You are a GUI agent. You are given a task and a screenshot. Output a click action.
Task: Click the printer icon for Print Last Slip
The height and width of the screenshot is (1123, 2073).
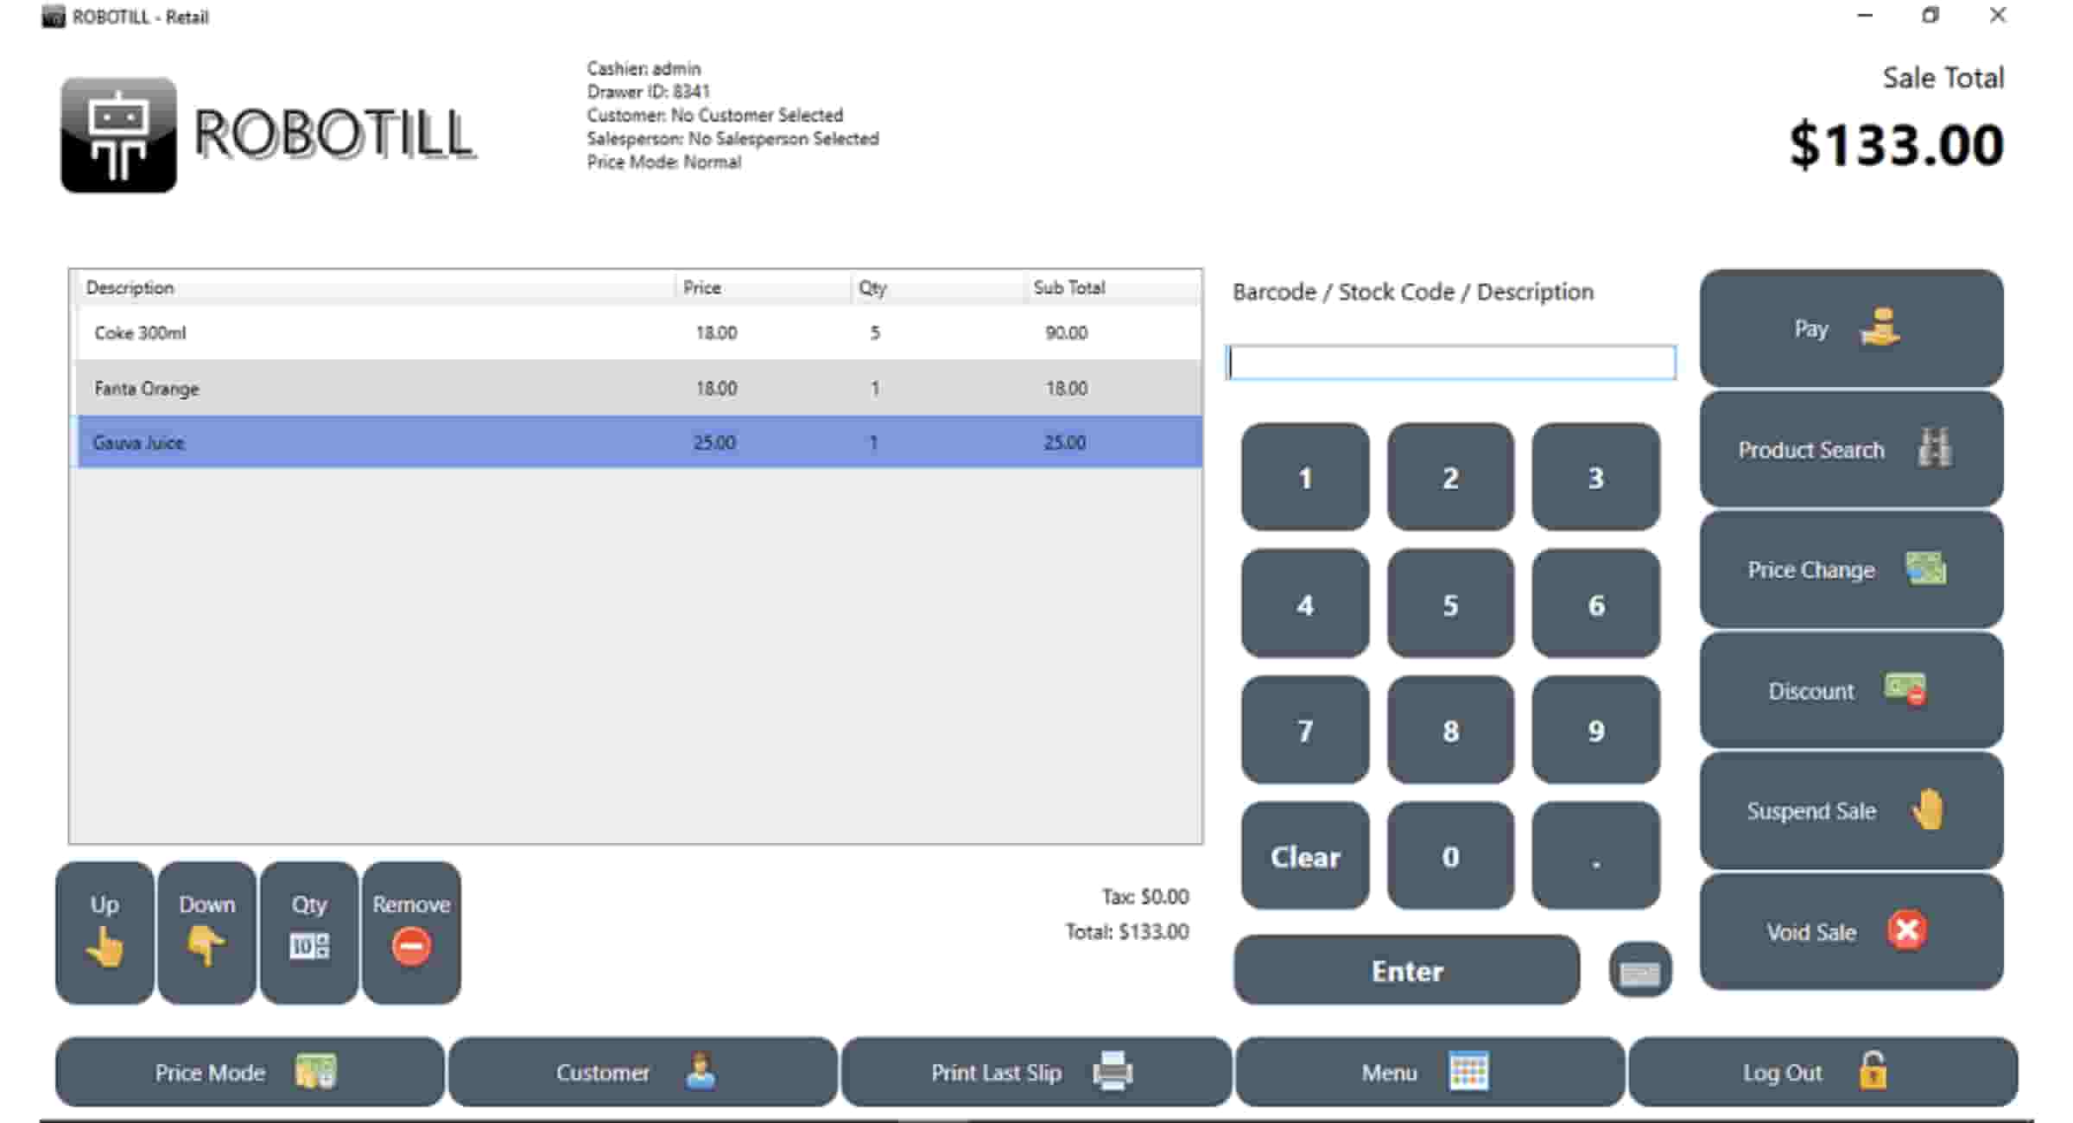[x=1113, y=1071]
